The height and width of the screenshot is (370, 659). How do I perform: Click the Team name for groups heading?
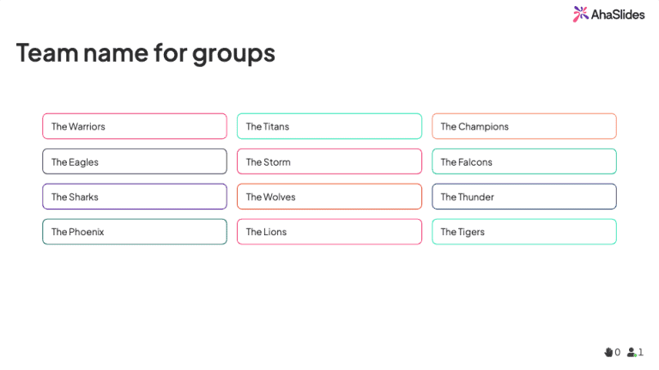(x=146, y=53)
